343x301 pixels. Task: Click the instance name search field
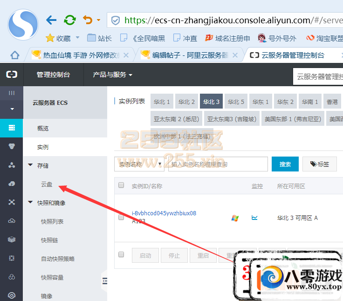218,164
